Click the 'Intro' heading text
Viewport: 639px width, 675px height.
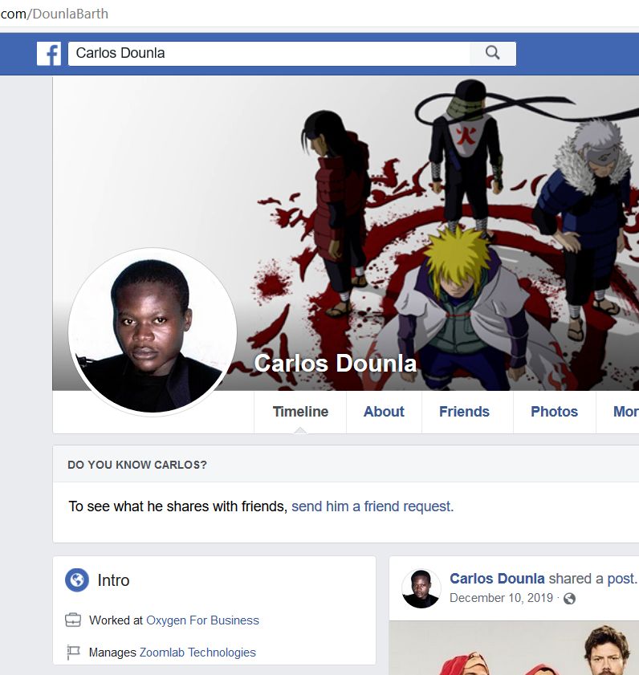click(x=113, y=580)
